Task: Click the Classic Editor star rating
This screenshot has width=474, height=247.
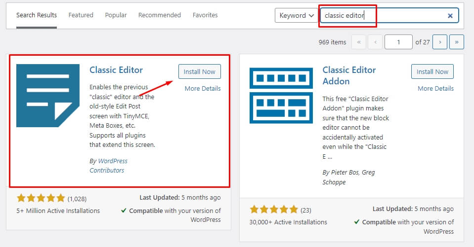Action: [x=41, y=198]
